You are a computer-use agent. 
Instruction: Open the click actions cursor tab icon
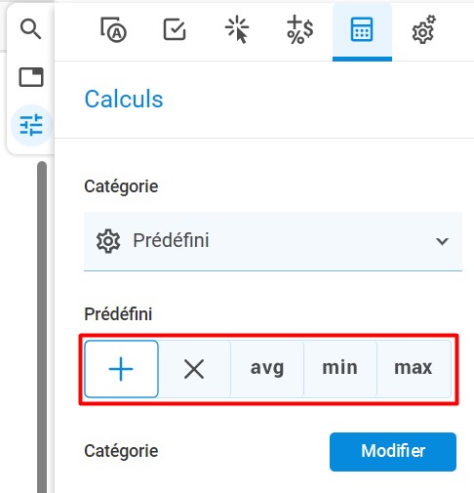[237, 29]
